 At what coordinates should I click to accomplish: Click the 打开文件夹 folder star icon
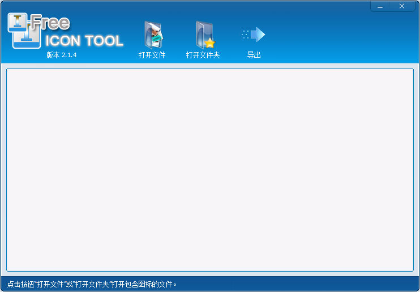coord(205,35)
